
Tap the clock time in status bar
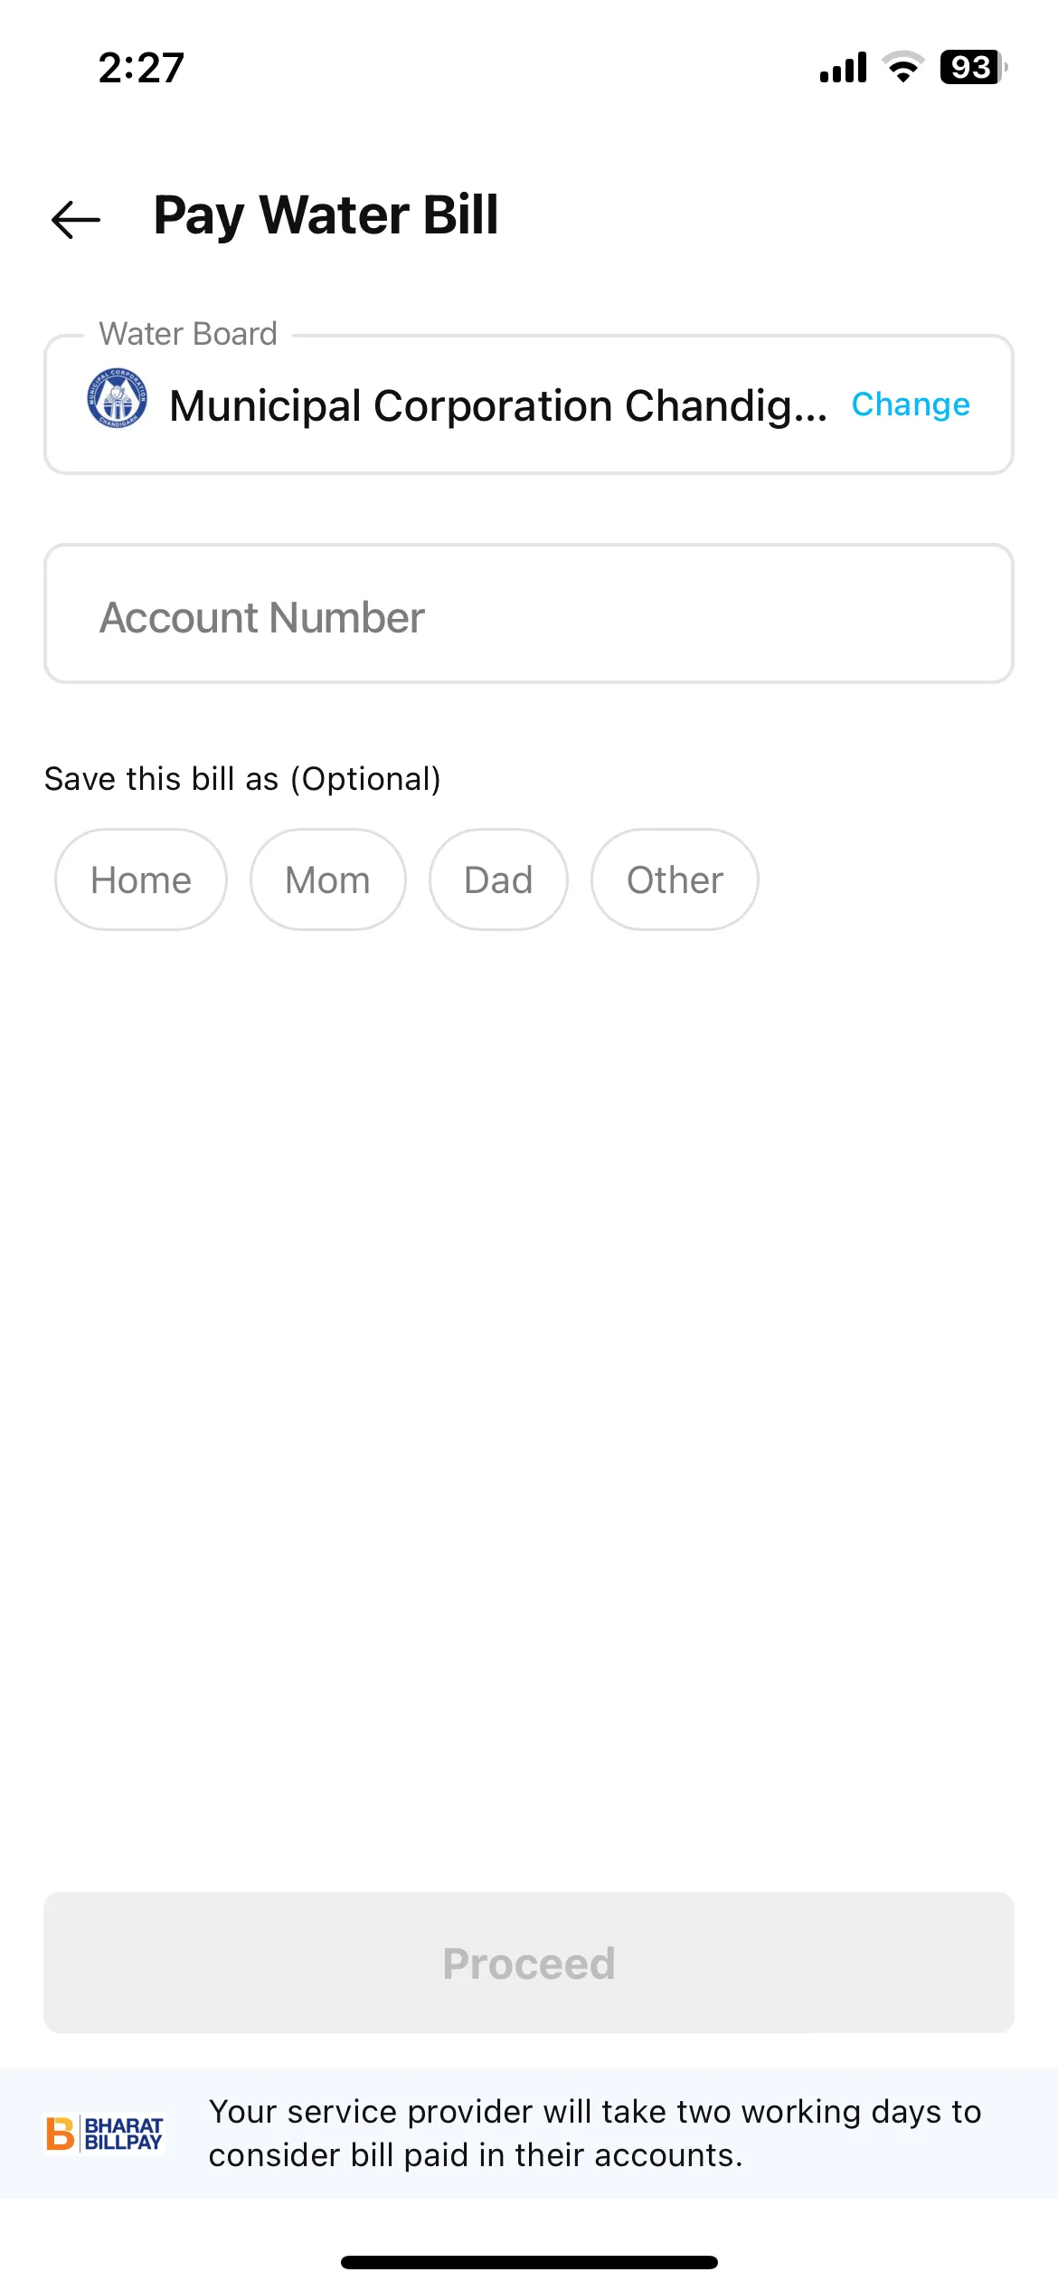141,68
